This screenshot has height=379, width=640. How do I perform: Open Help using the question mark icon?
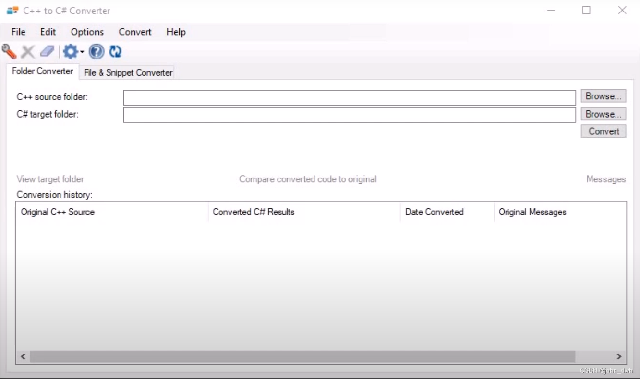point(96,52)
